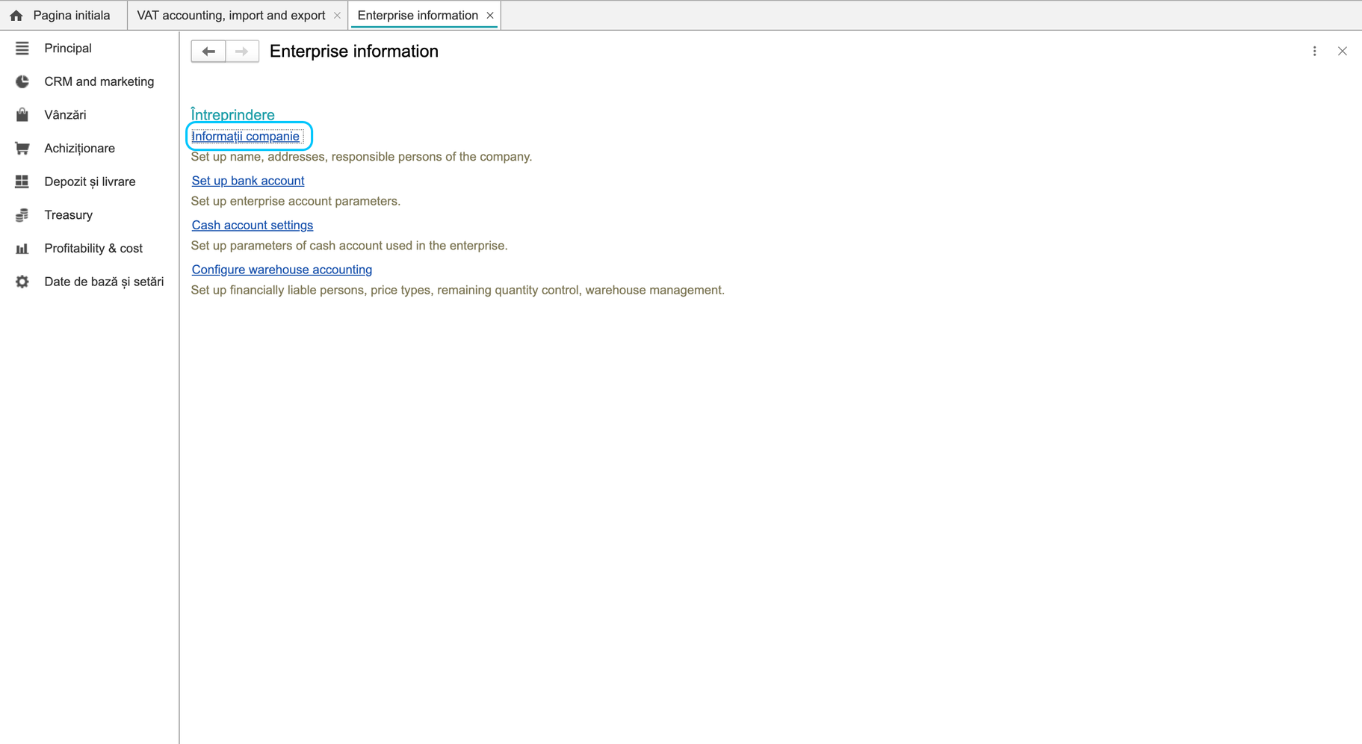Open the Depozit și livrare section
This screenshot has height=744, width=1362.
click(x=90, y=182)
